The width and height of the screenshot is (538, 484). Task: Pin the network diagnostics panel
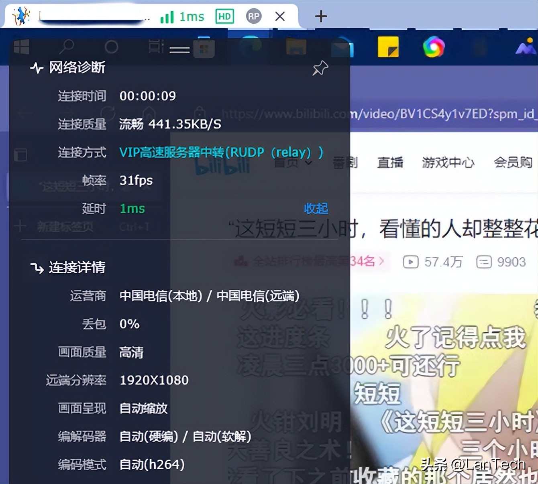pos(320,68)
